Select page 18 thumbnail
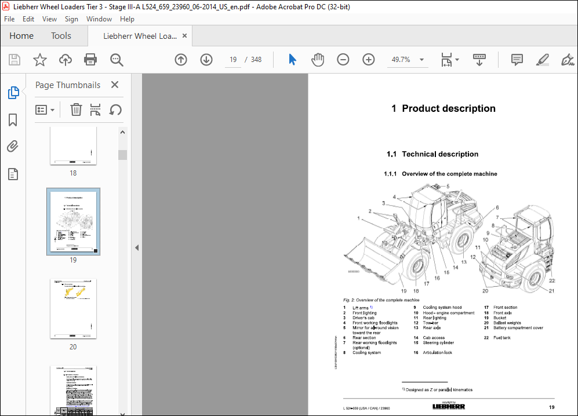578x416 pixels. tap(74, 146)
